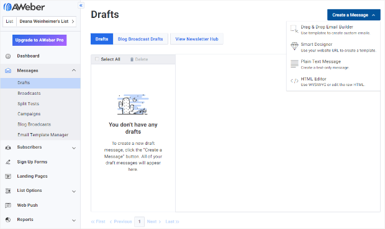Click the Landing Pages icon
385x229 pixels.
(8, 176)
